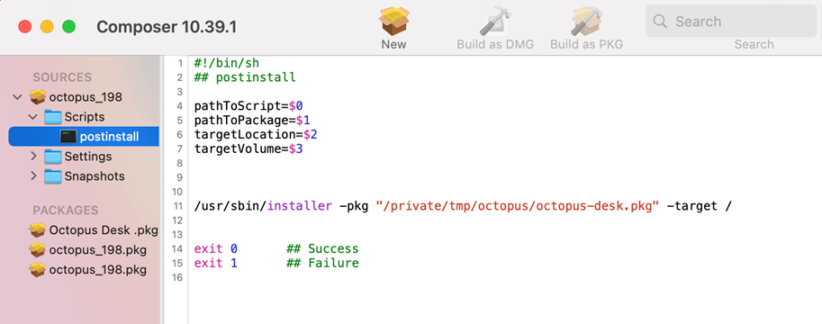Image resolution: width=822 pixels, height=324 pixels.
Task: Select the Scripts folder label
Action: pyautogui.click(x=85, y=117)
